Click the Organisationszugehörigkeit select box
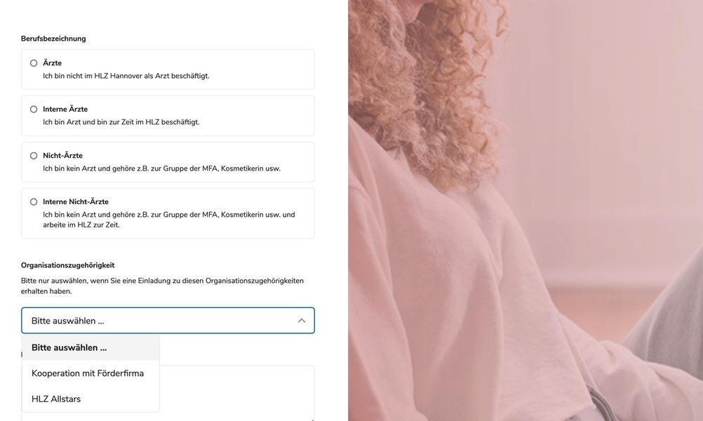This screenshot has width=703, height=421. (x=168, y=321)
